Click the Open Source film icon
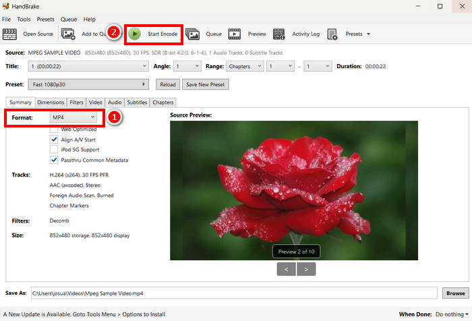 (11, 34)
